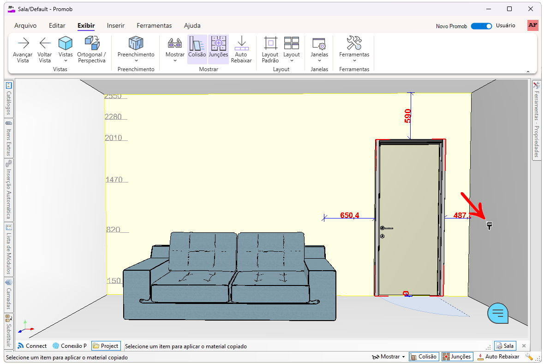The image size is (544, 364).
Task: Click the wrench icon in status bar
Action: [529, 357]
